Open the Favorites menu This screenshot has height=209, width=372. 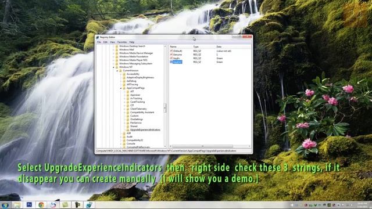point(122,42)
